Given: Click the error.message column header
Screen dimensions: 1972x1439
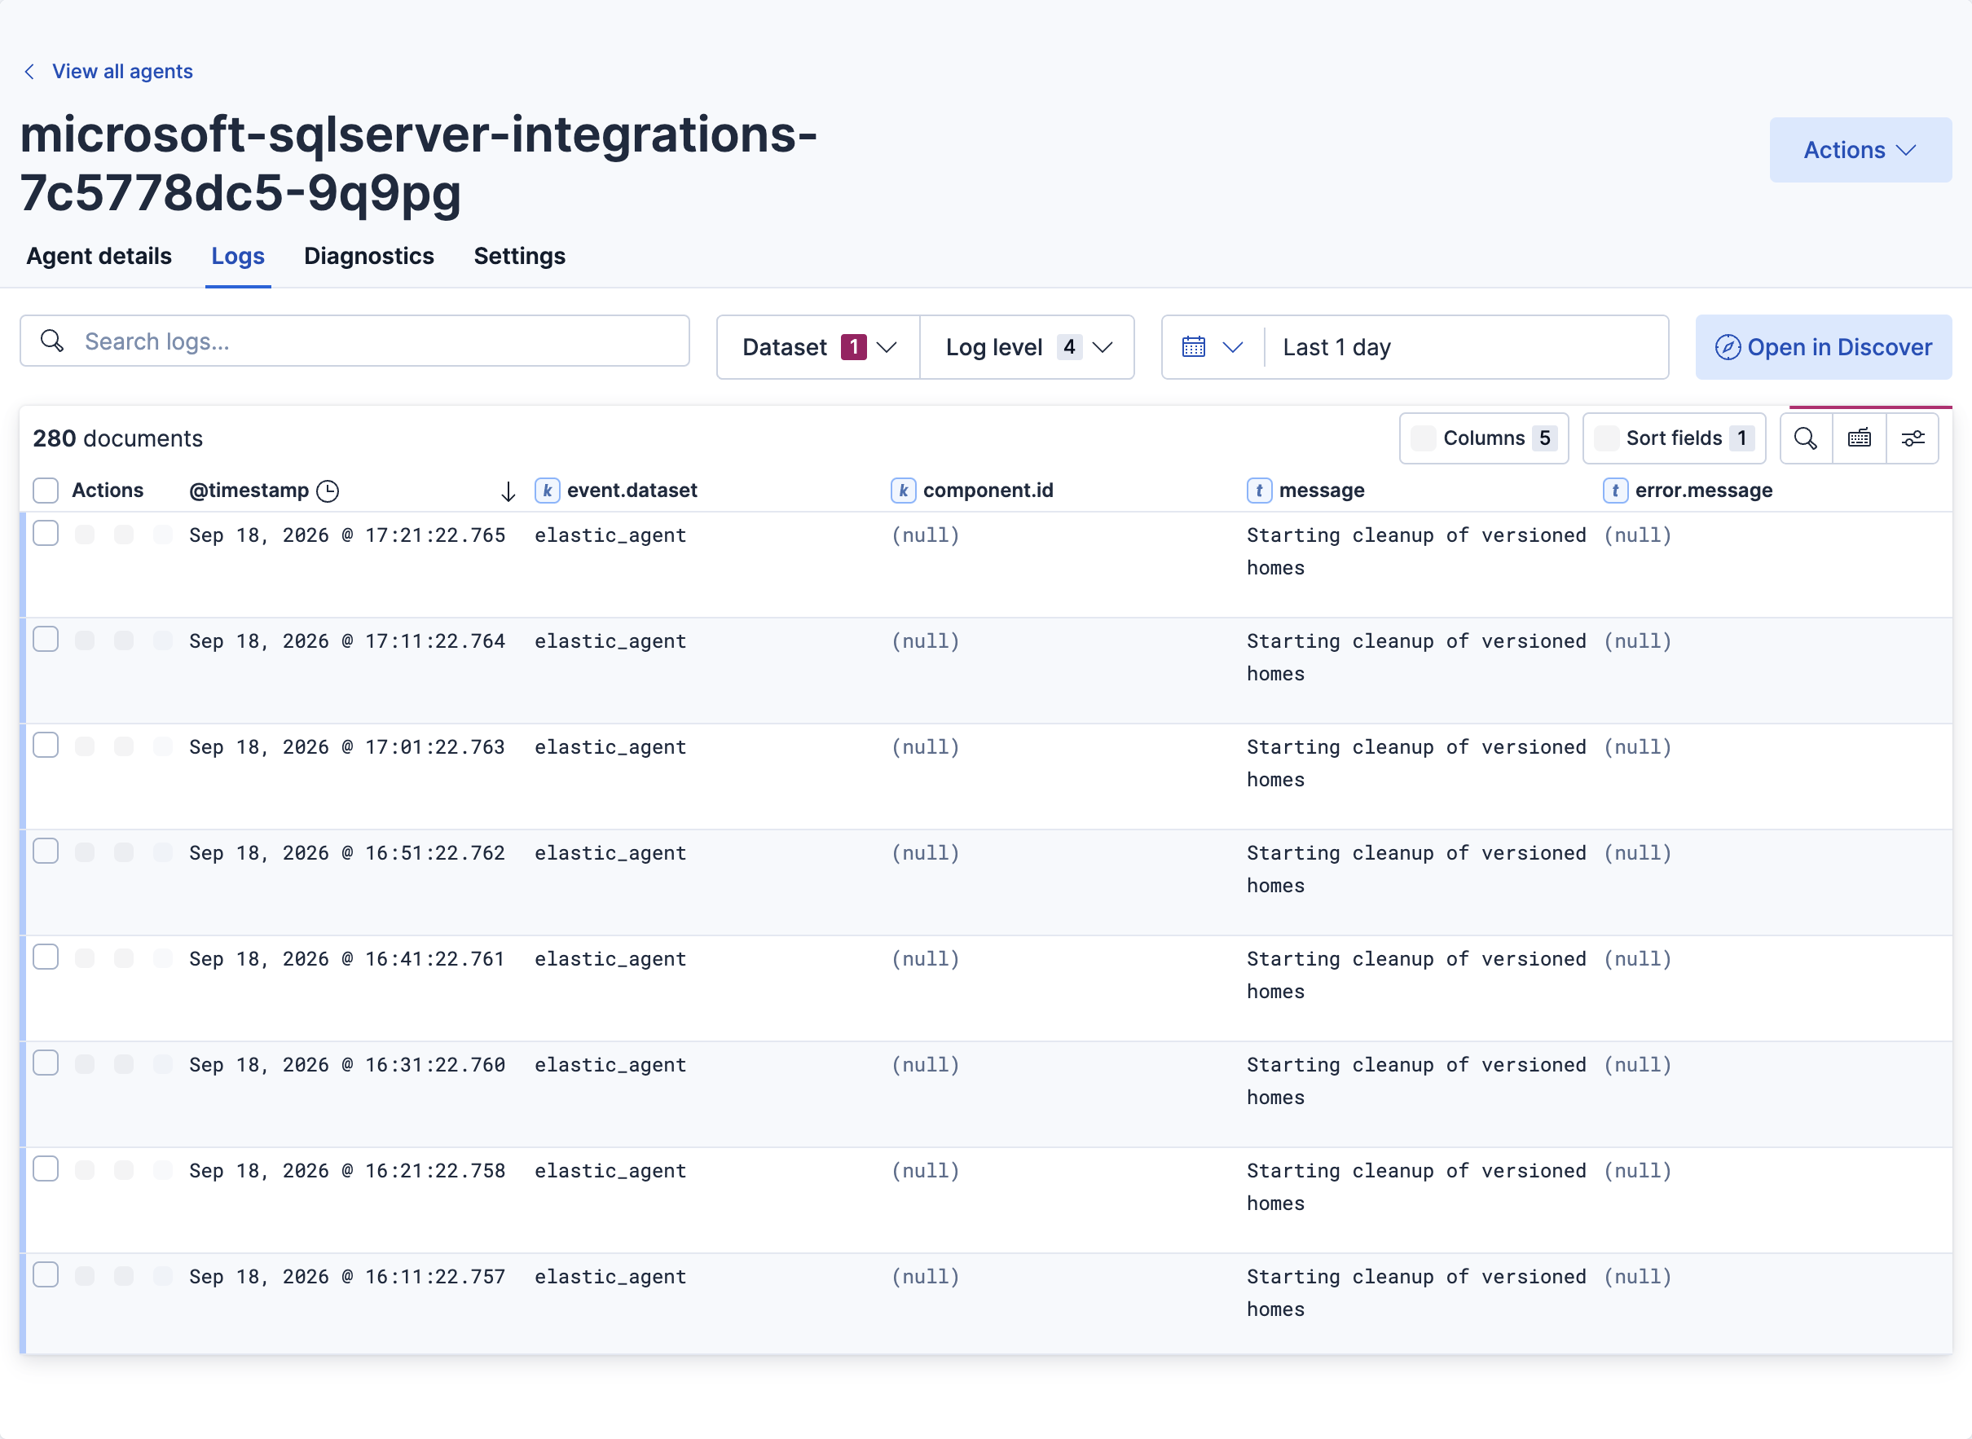Looking at the screenshot, I should tap(1703, 491).
